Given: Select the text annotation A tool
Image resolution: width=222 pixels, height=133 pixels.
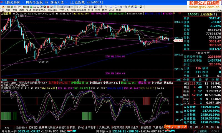Looking at the screenshot, I should pos(121,7).
